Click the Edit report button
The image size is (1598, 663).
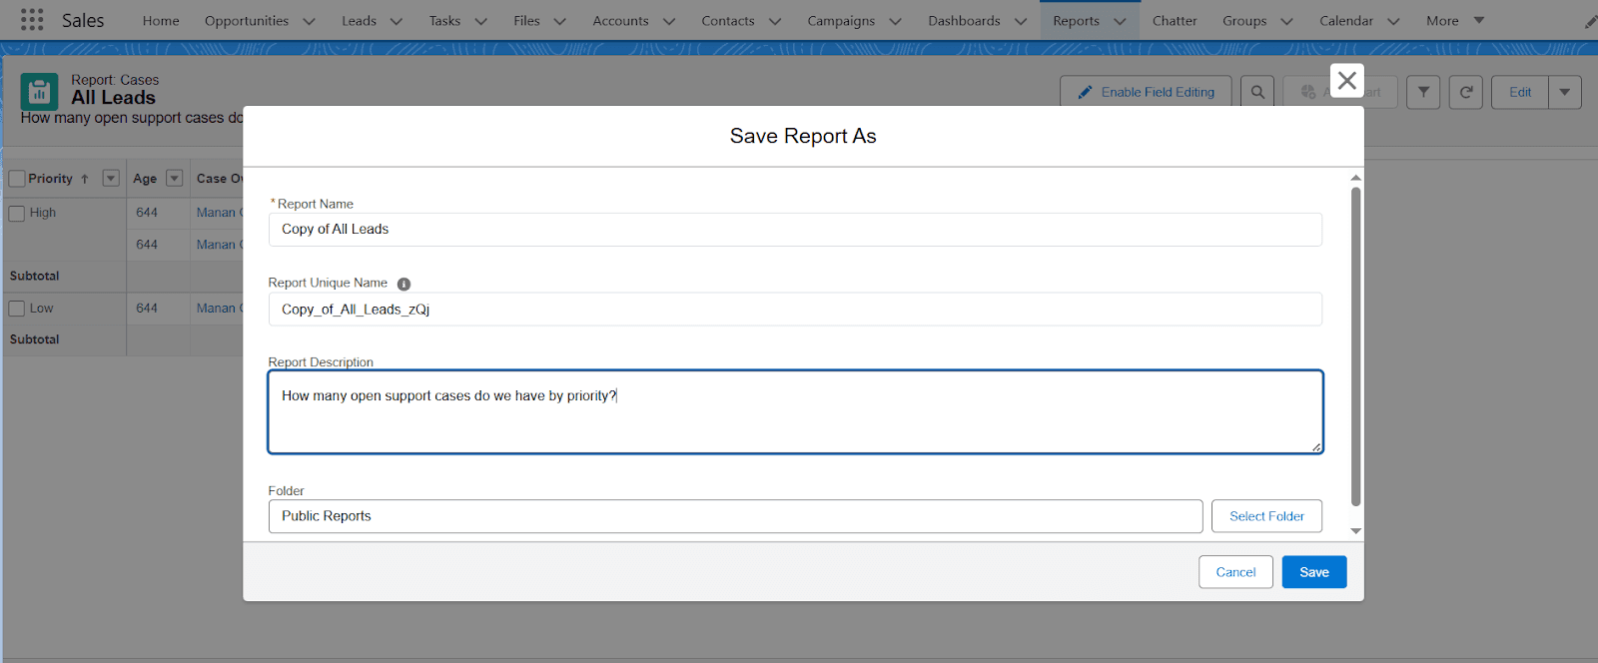1520,92
